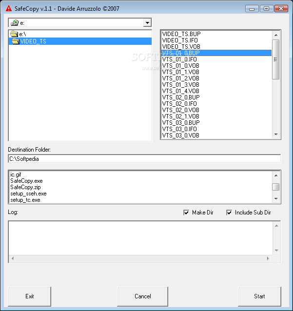This screenshot has height=311, width=293.
Task: Maximize the SafeCopy window
Action: point(266,9)
